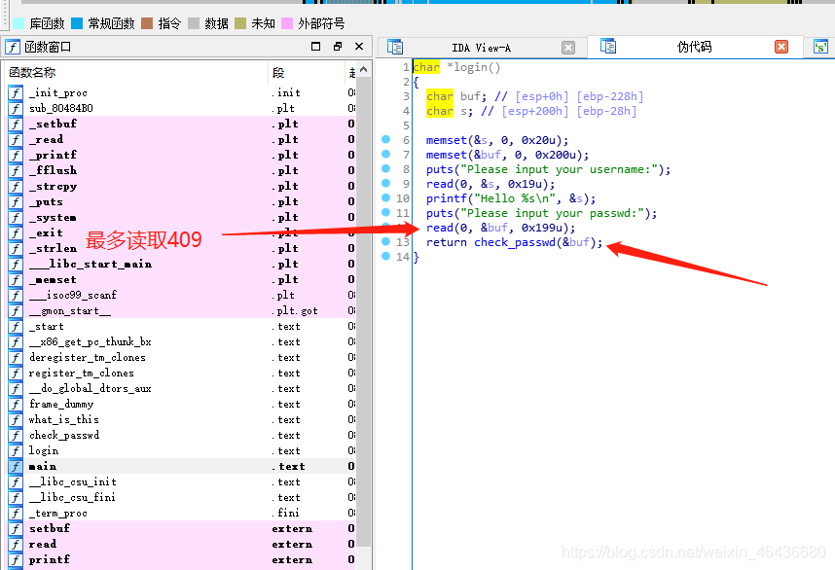The height and width of the screenshot is (570, 835).
Task: Toggle breakpoint dot on line 13
Action: click(386, 241)
